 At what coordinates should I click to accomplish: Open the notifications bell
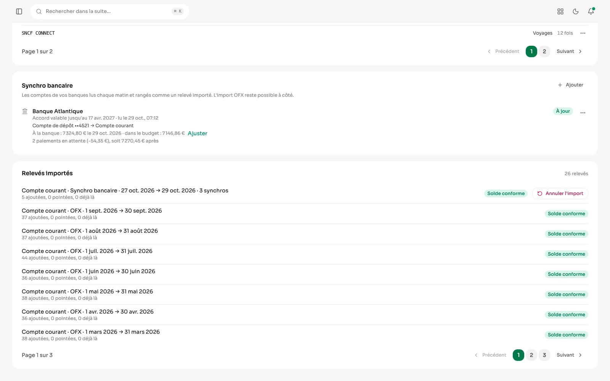[591, 11]
